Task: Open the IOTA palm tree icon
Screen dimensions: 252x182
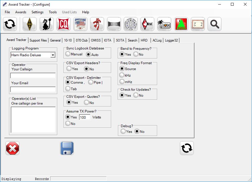Action: [164, 24]
